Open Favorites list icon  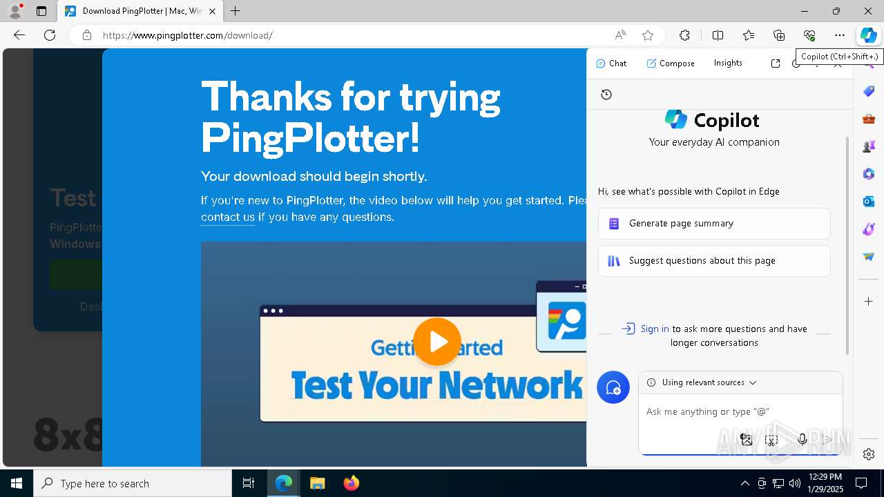pyautogui.click(x=749, y=35)
